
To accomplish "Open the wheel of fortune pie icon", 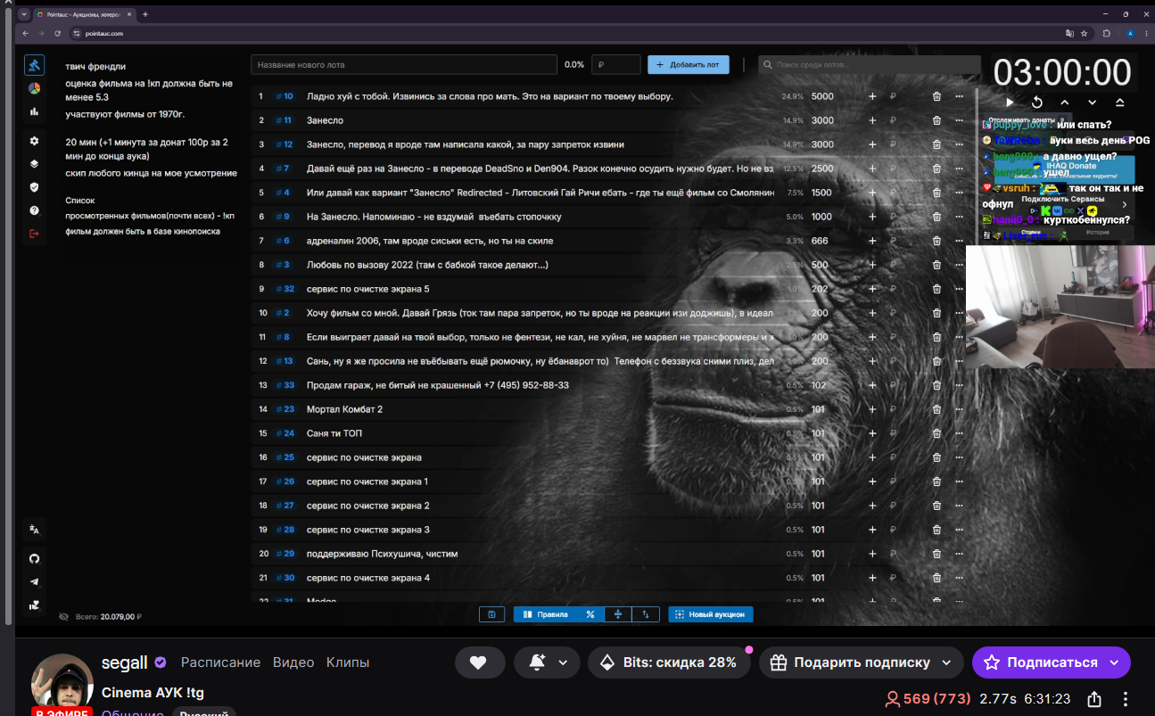I will pyautogui.click(x=34, y=88).
